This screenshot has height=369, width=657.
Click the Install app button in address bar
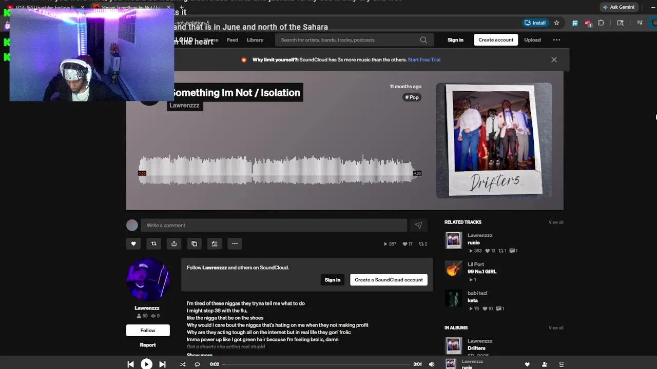(535, 23)
